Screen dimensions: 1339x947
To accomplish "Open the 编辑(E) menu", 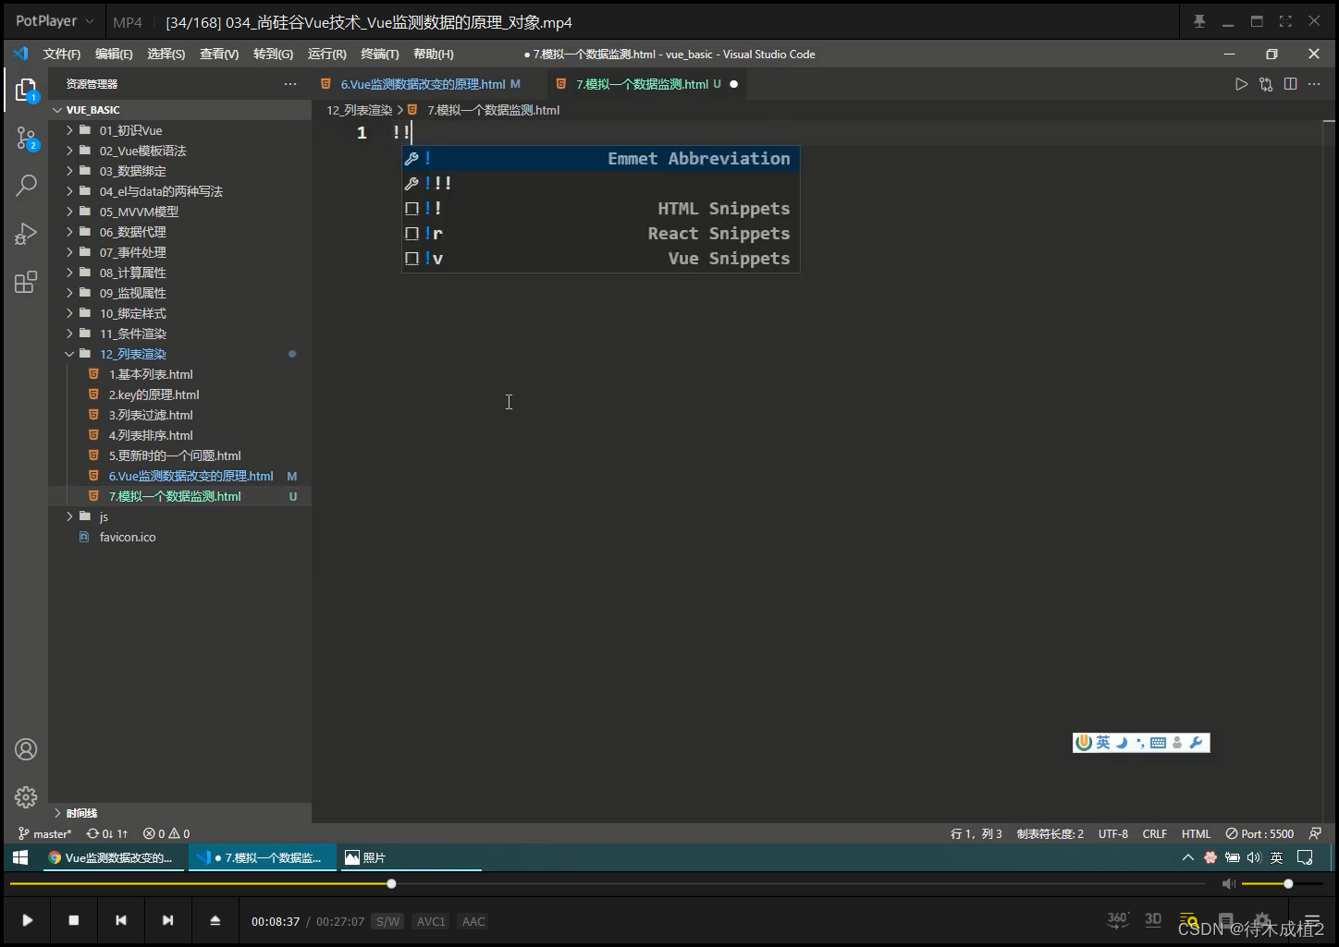I will tap(114, 55).
